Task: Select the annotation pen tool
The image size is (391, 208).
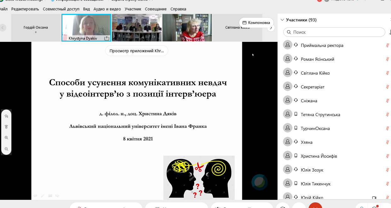Action: coord(6,116)
